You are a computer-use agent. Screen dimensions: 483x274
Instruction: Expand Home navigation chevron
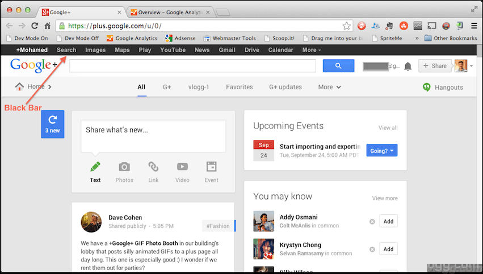(49, 87)
